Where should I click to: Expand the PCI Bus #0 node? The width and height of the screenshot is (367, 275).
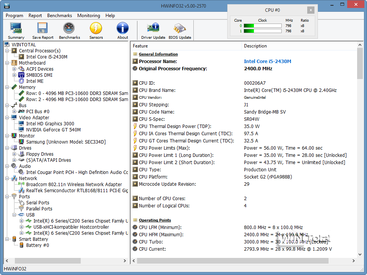[x=14, y=112]
